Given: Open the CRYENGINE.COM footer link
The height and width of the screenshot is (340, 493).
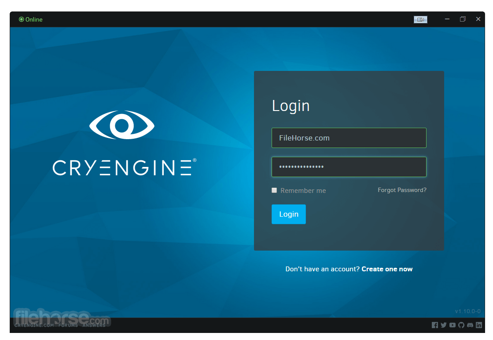Looking at the screenshot, I should pos(34,325).
